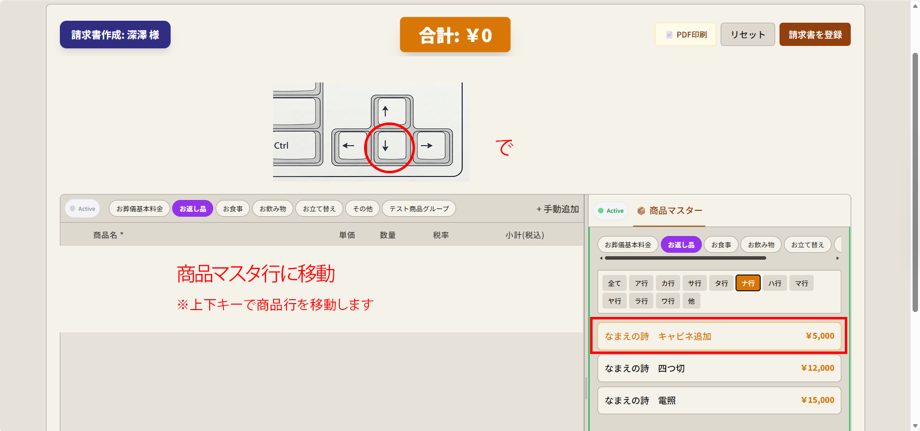Select お葬儀基本料金 in the product master
Screen dimensions: 920x431
click(628, 245)
